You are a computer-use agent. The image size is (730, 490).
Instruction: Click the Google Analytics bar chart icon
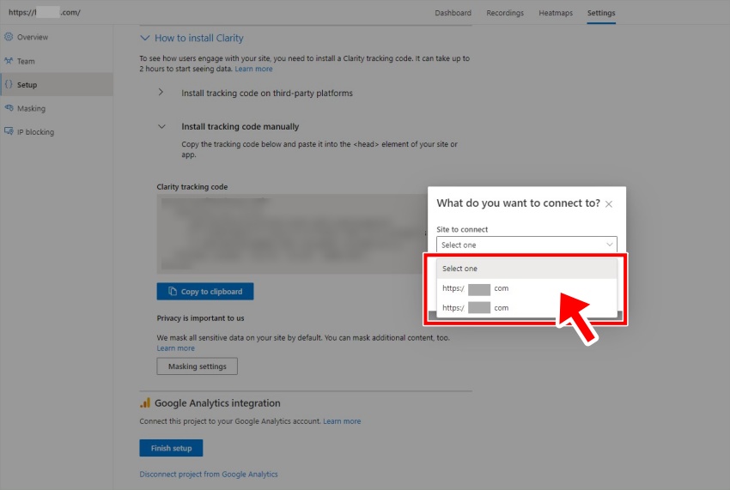tap(145, 403)
